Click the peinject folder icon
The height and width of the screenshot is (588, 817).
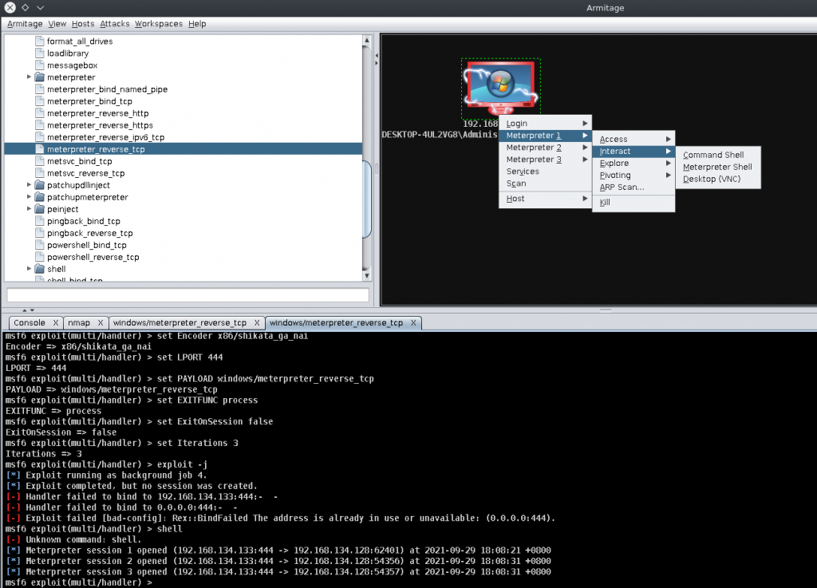40,209
